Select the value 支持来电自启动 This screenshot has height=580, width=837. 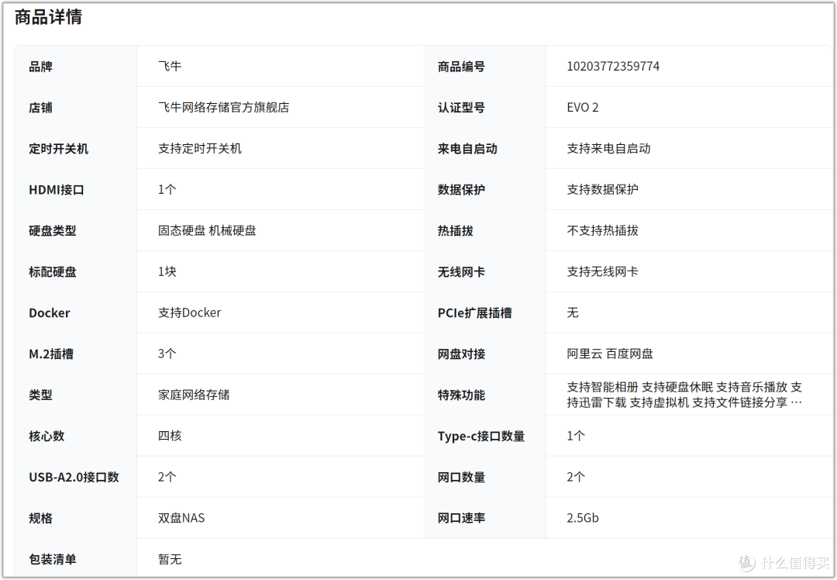click(x=608, y=148)
